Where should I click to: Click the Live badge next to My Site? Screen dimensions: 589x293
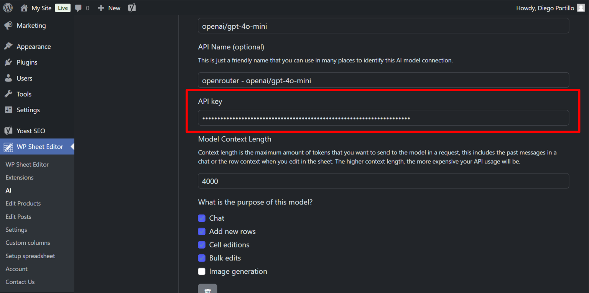[x=63, y=8]
